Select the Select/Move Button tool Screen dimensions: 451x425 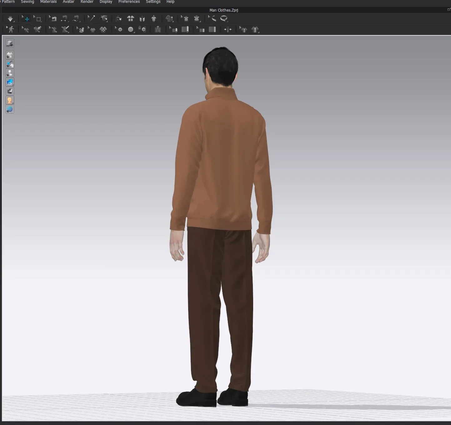(119, 29)
